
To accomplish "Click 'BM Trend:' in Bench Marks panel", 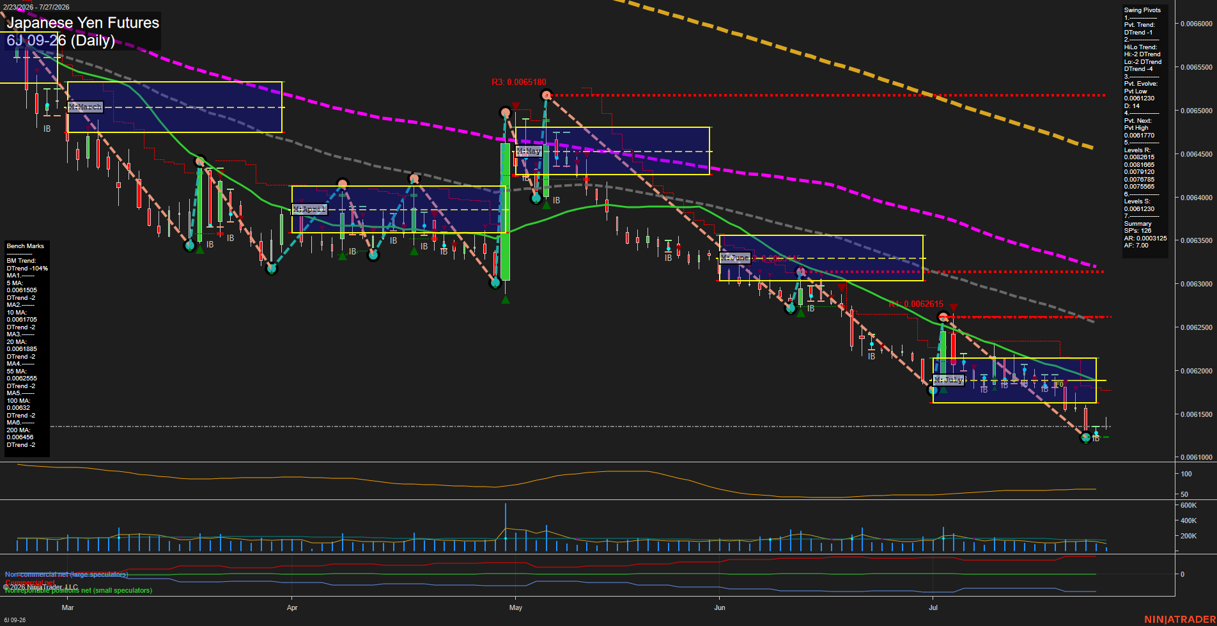I will tap(21, 261).
